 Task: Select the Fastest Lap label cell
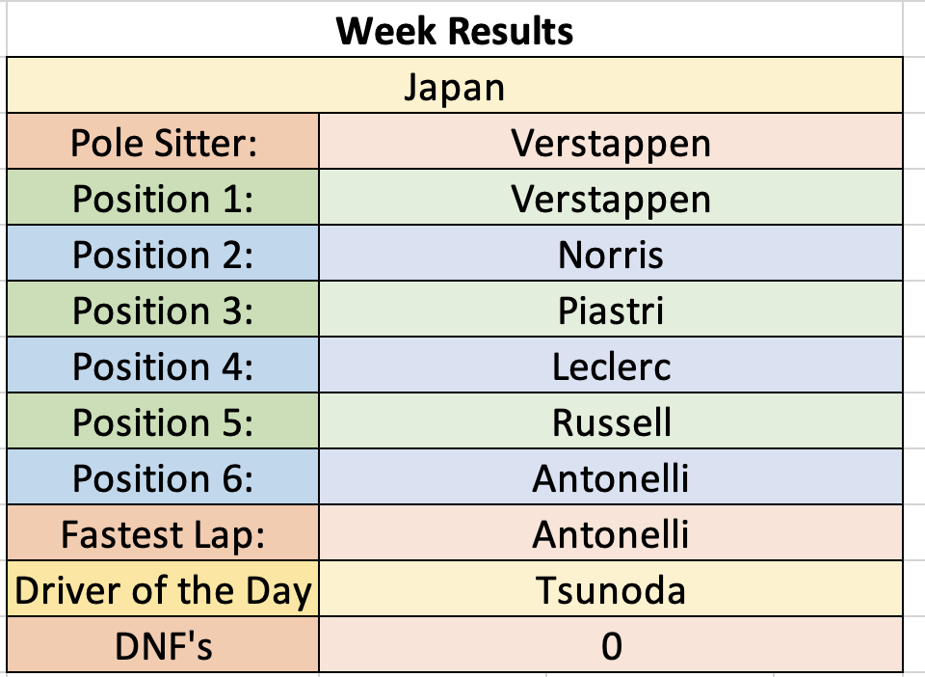coord(163,533)
